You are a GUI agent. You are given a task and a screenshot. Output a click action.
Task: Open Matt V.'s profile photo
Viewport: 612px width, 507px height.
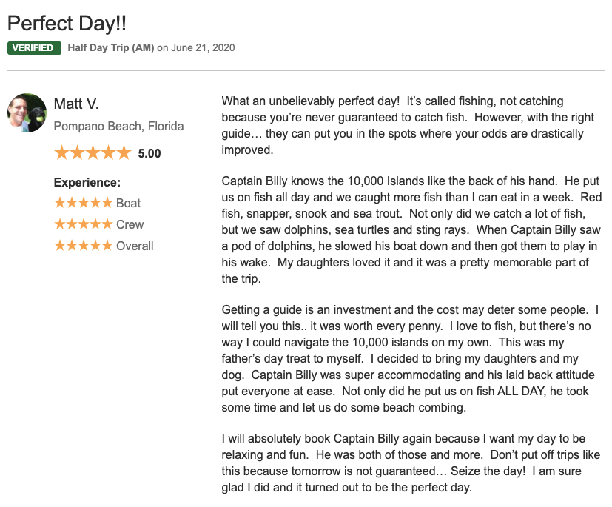27,113
